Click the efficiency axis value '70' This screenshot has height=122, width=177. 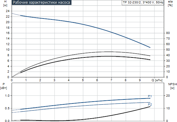[x=168, y=39]
